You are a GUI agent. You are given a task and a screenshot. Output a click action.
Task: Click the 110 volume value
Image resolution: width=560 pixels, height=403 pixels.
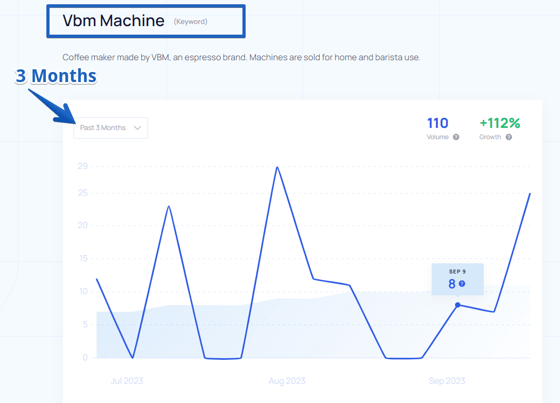pos(437,123)
